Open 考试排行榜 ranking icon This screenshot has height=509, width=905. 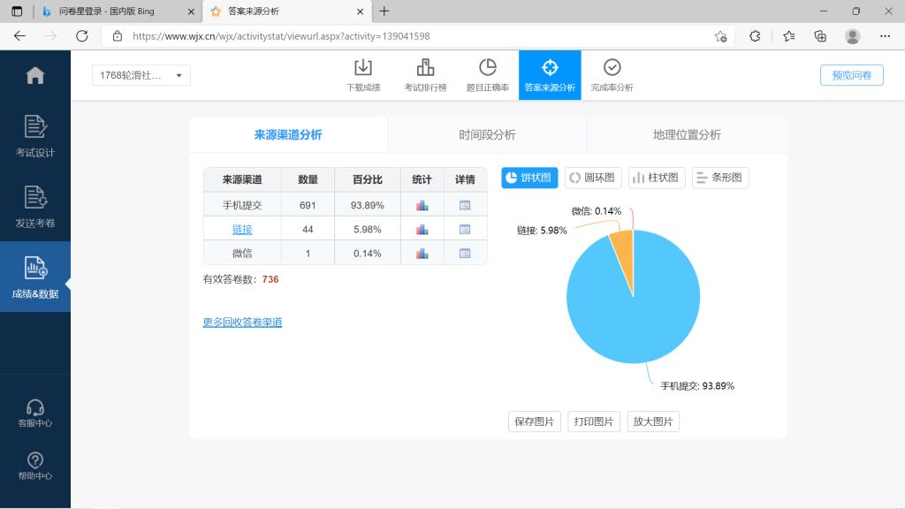[x=425, y=68]
